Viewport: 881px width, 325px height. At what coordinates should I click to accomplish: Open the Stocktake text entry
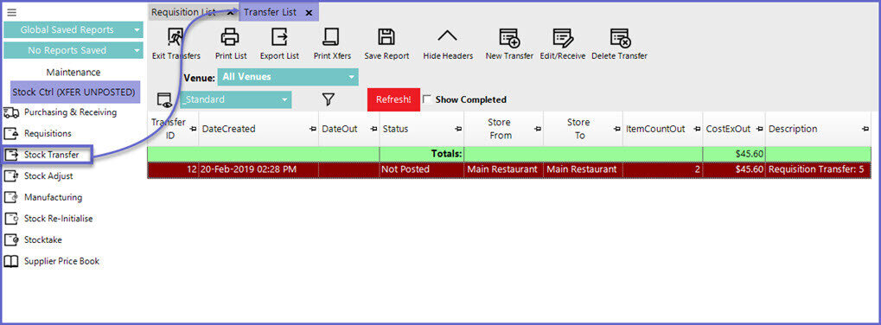point(43,239)
